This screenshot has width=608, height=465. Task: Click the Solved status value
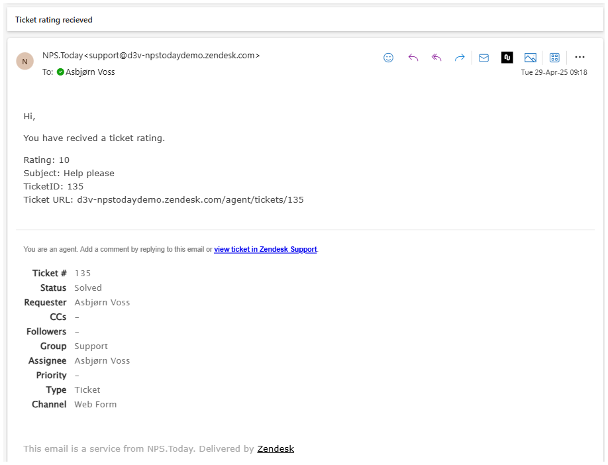(88, 287)
